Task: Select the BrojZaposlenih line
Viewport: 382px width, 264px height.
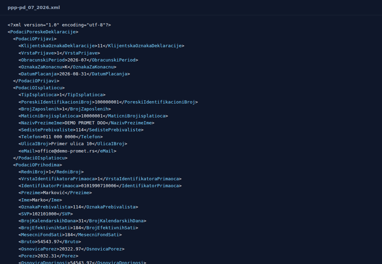Action: 65,109
